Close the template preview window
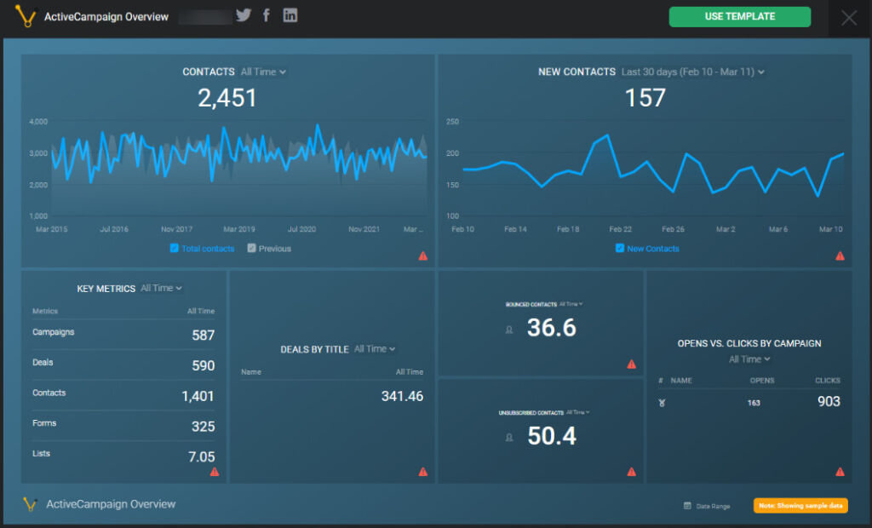This screenshot has height=528, width=872. [x=849, y=18]
